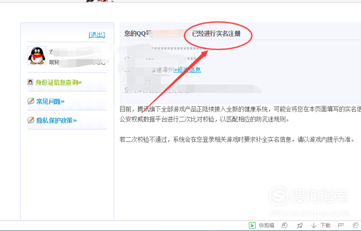Click the 修改信息 link
361x231 pixels.
click(x=187, y=70)
